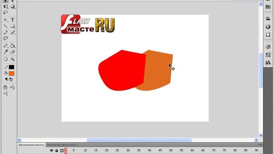The width and height of the screenshot is (274, 154).
Task: Click the stage vertical scrollbar down arrow
Action: (x=261, y=135)
